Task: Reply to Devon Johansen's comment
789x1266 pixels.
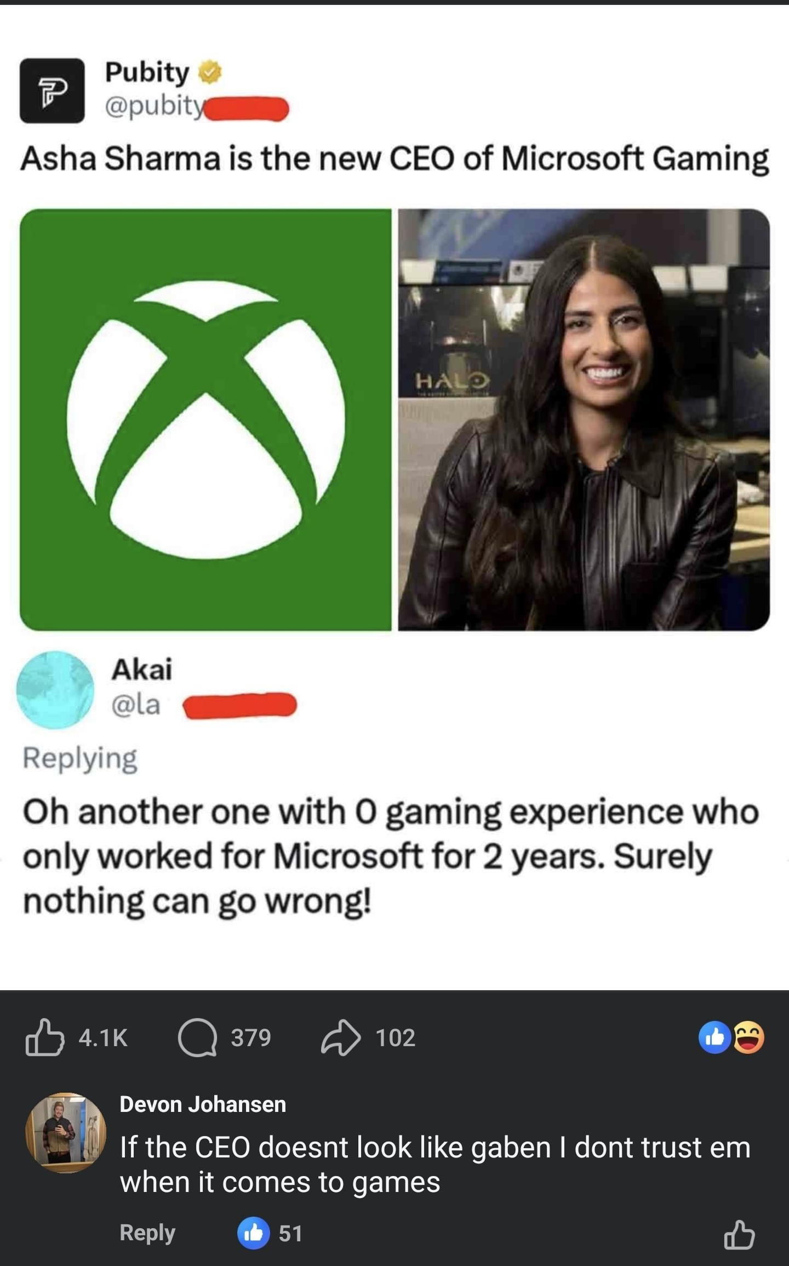Action: pos(147,1233)
